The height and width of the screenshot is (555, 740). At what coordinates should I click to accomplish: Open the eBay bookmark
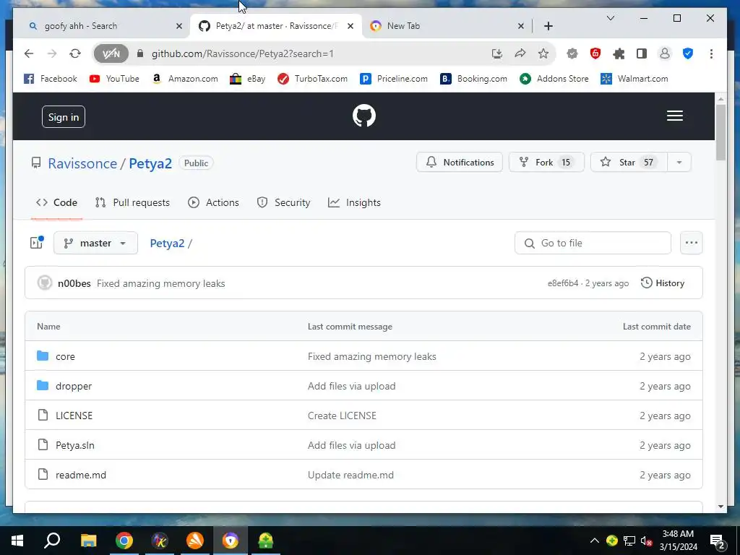coord(247,78)
